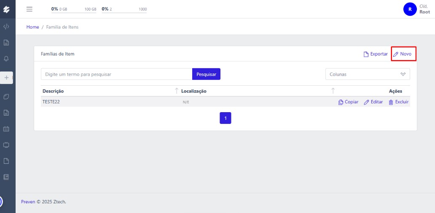435x213 pixels.
Task: Sort by Descrição column arrow
Action: pos(177,91)
